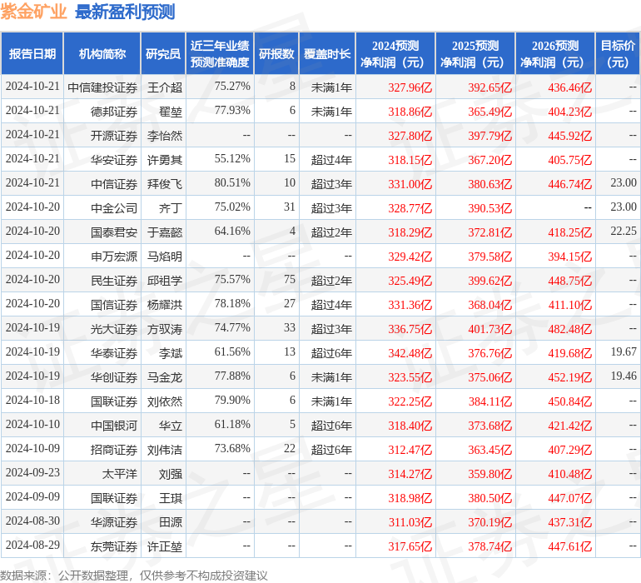The height and width of the screenshot is (583, 641).
Task: Click researcher name 拜俊飞
Action: [165, 184]
